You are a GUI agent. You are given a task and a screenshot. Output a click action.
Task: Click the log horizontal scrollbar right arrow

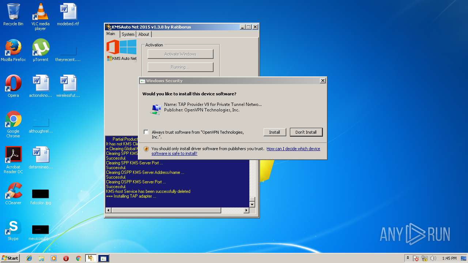[246, 210]
